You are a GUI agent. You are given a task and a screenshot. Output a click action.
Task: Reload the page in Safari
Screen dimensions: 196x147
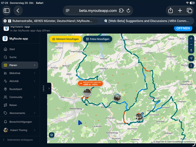click(x=128, y=11)
